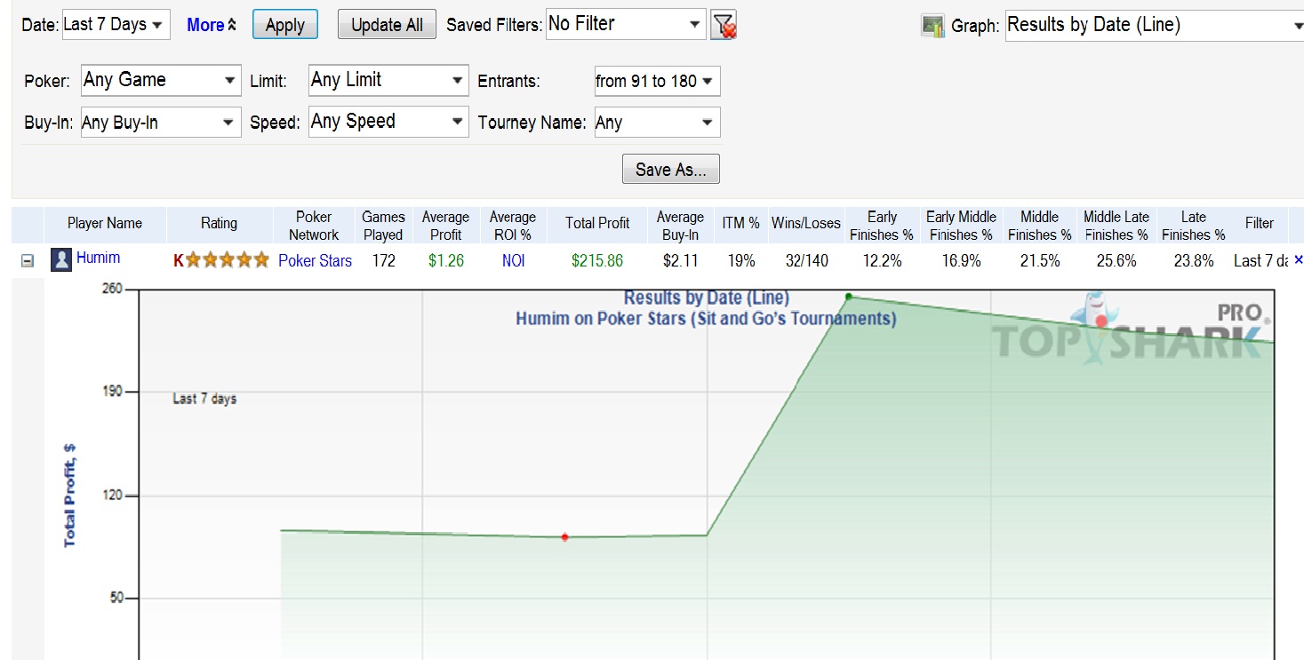Click the early middle finishes value 16.9%
The height and width of the screenshot is (660, 1304).
tap(961, 261)
